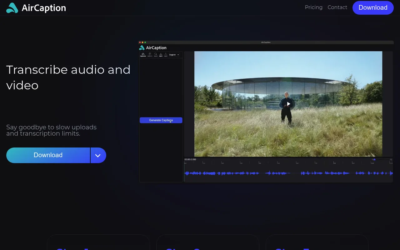This screenshot has height=250, width=400.
Task: Click the green maximize dot of app window
Action: click(145, 42)
